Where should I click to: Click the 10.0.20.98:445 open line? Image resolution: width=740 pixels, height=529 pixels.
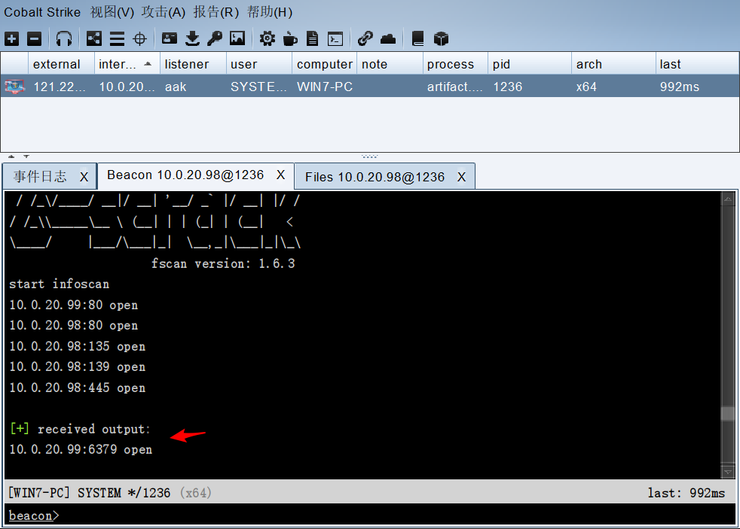pos(78,388)
